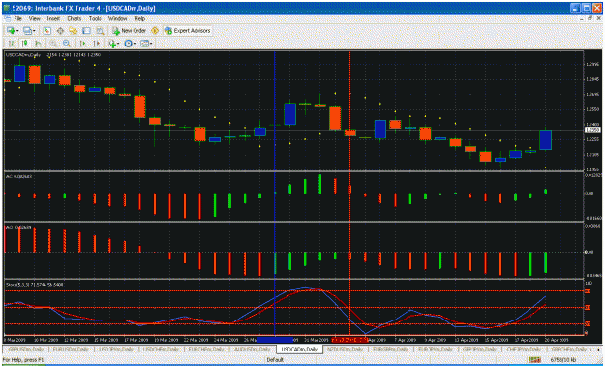This screenshot has height=366, width=605.
Task: Zoom out of the chart
Action: [67, 44]
